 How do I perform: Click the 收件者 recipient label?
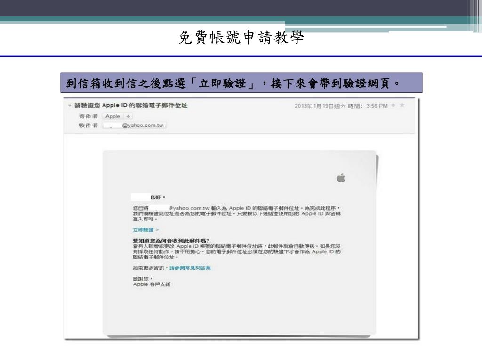pos(88,125)
